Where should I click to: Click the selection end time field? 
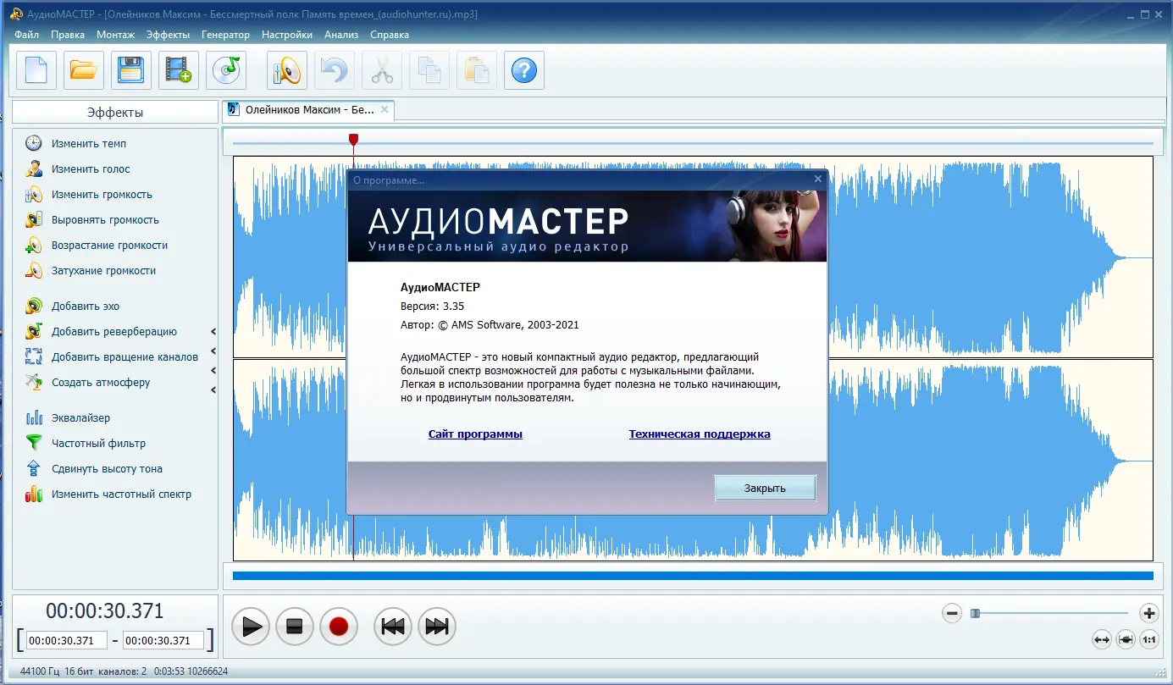(163, 641)
